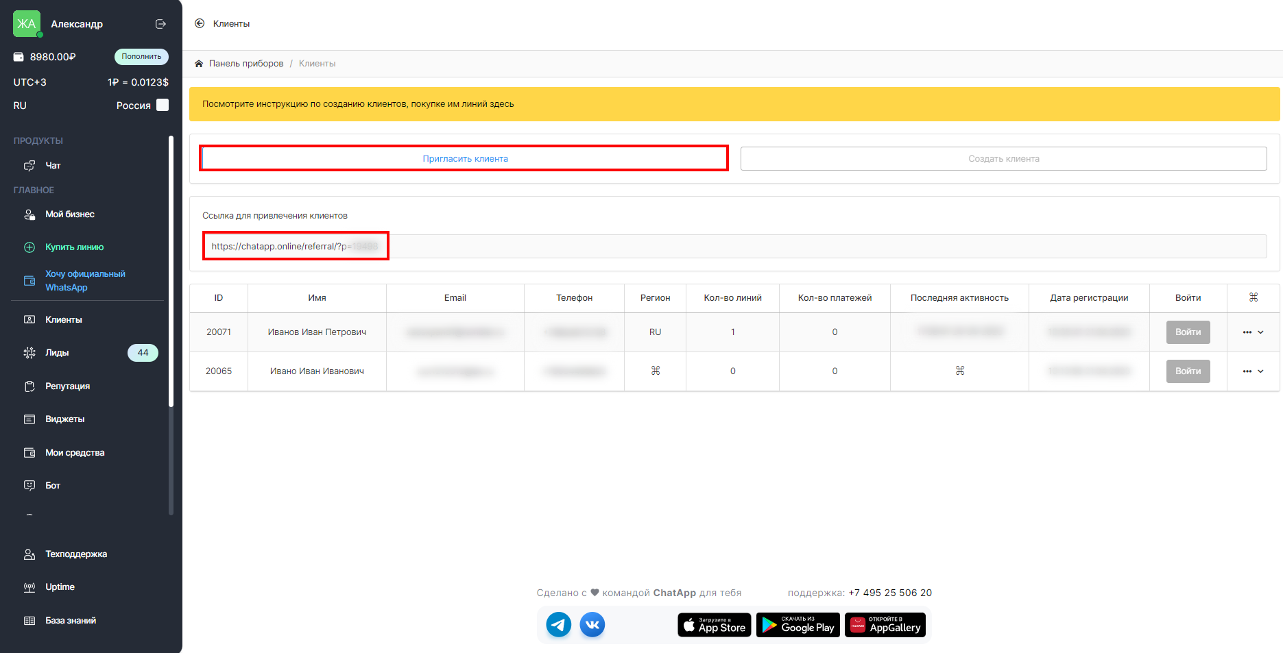
Task: Click the logout icon next to Александр
Action: tap(160, 24)
